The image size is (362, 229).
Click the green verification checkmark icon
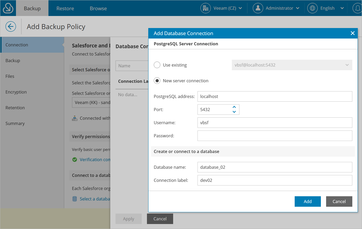click(75, 160)
